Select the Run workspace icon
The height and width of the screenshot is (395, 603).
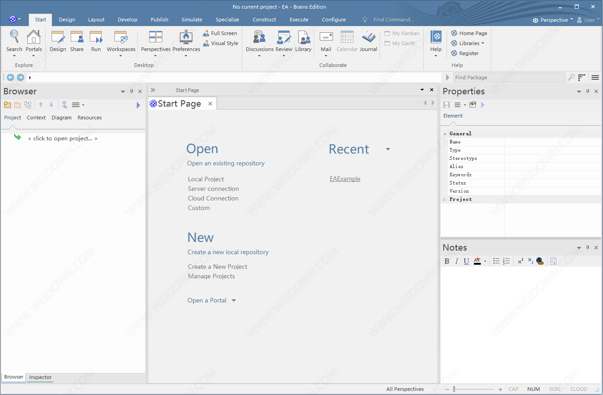96,37
